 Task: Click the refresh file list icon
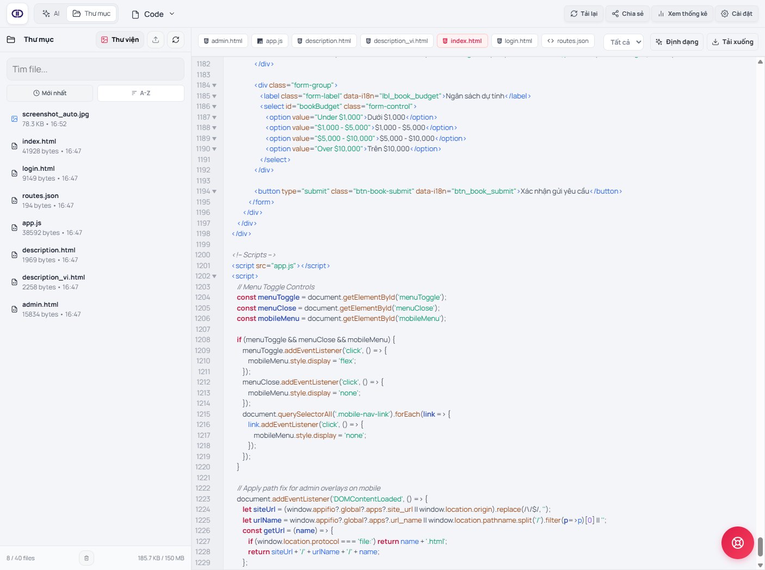point(176,40)
